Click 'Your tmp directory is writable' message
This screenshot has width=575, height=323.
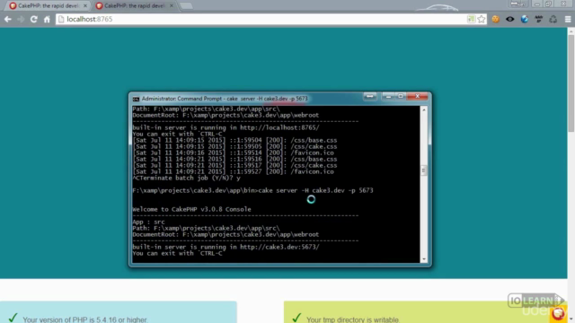[x=352, y=319]
